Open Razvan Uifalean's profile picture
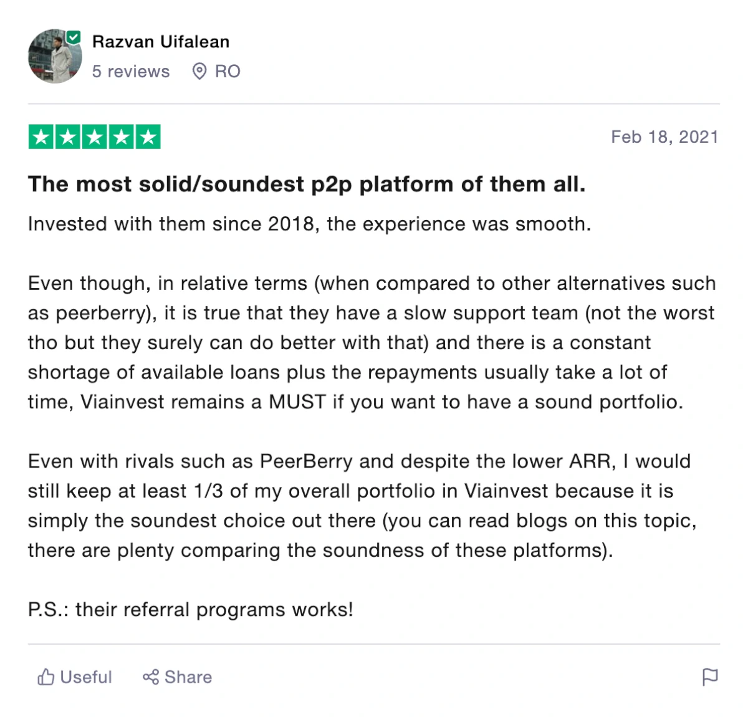The image size is (748, 717). click(55, 56)
